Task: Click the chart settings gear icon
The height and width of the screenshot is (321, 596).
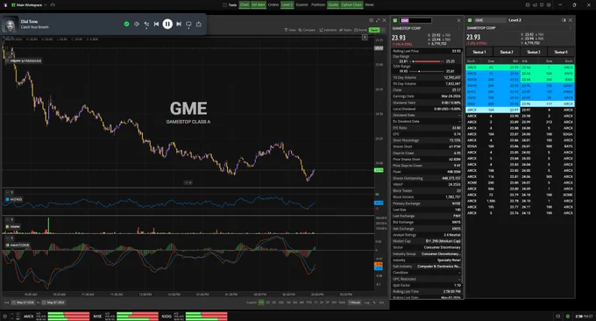Action: [371, 20]
